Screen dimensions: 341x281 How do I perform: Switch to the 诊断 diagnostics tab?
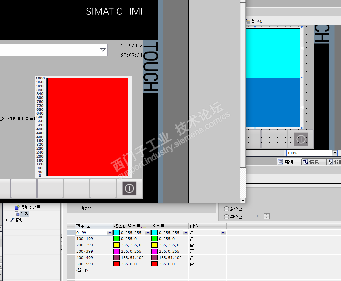click(334, 162)
